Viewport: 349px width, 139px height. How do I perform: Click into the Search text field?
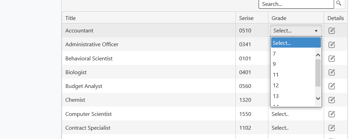pyautogui.click(x=296, y=4)
